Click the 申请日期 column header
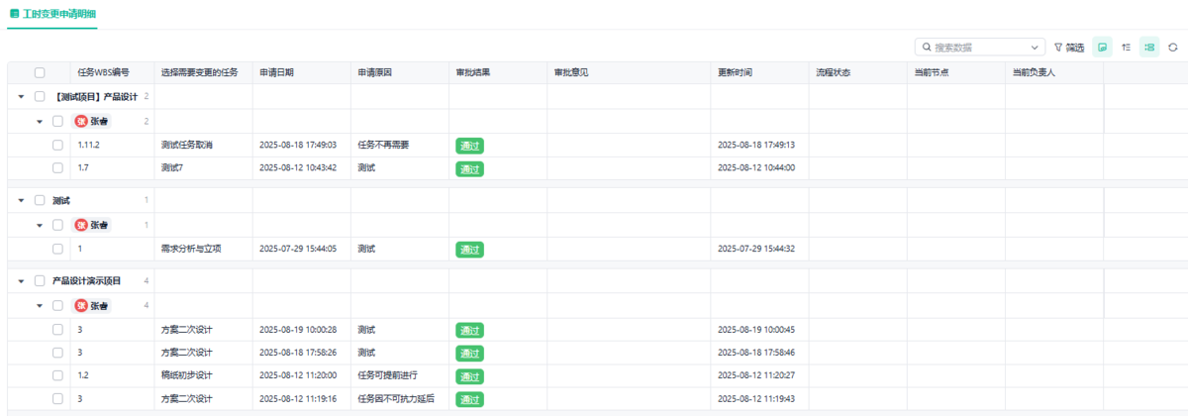This screenshot has height=416, width=1188. pos(276,72)
